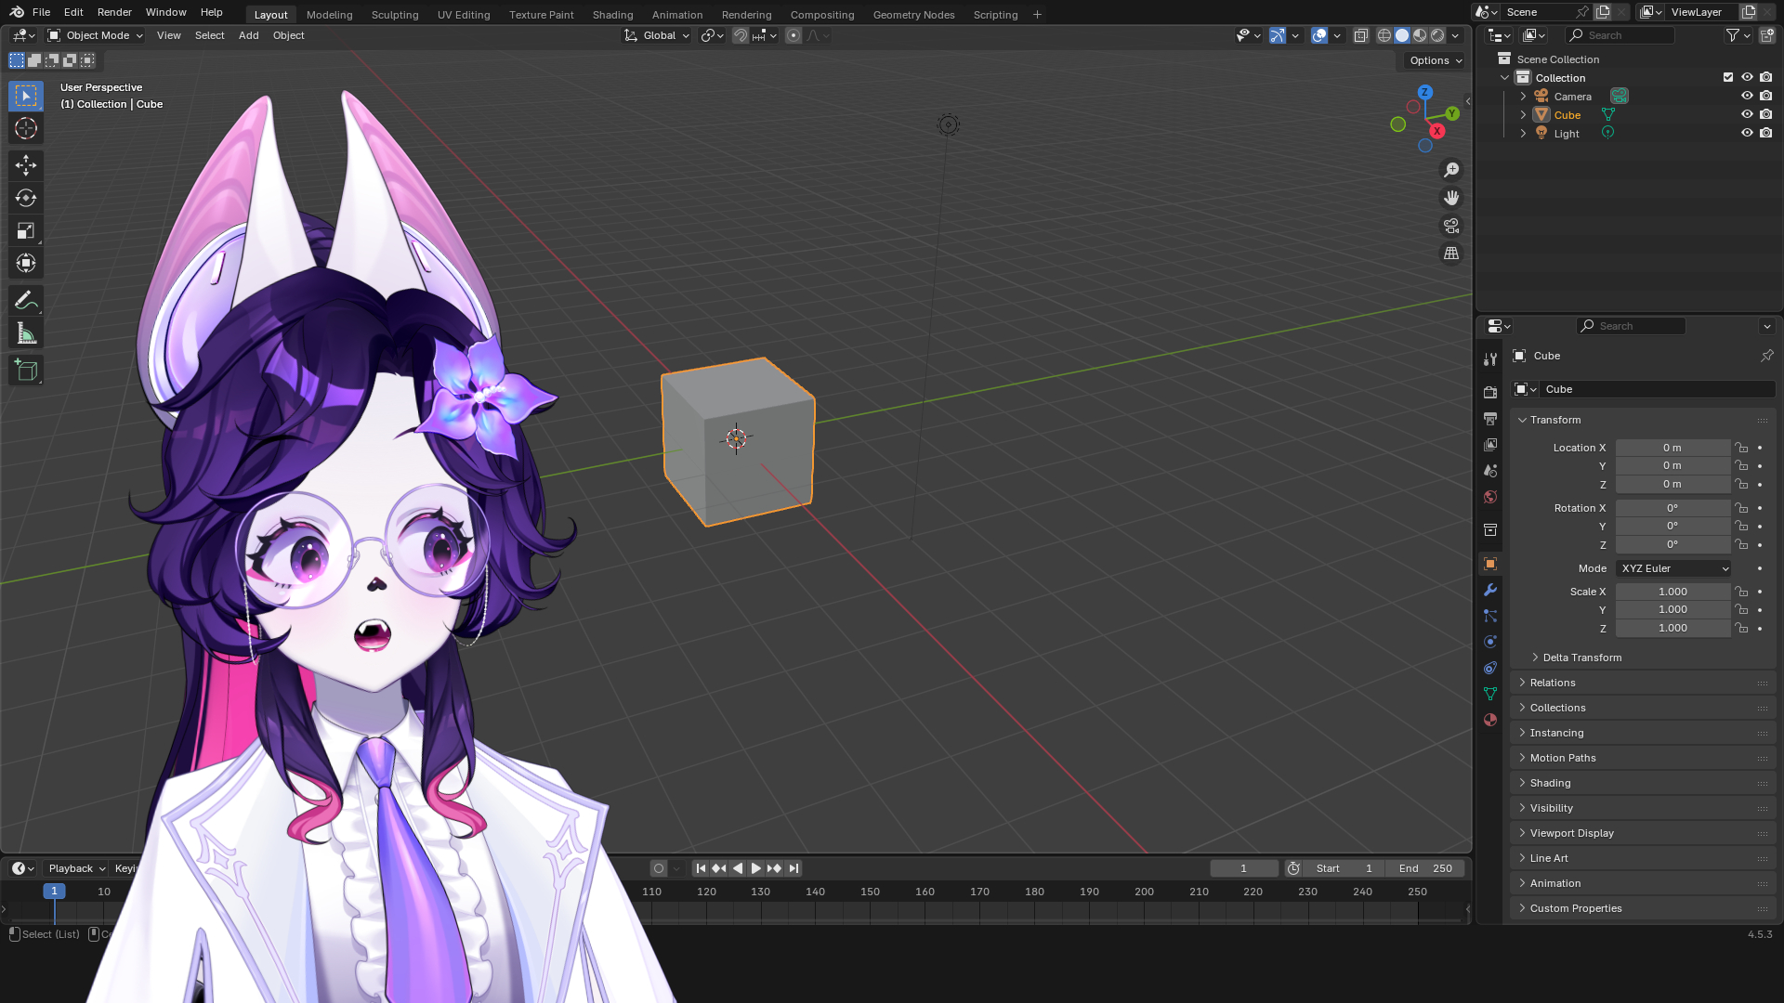
Task: Expand the Delta Transform panel
Action: click(1581, 658)
